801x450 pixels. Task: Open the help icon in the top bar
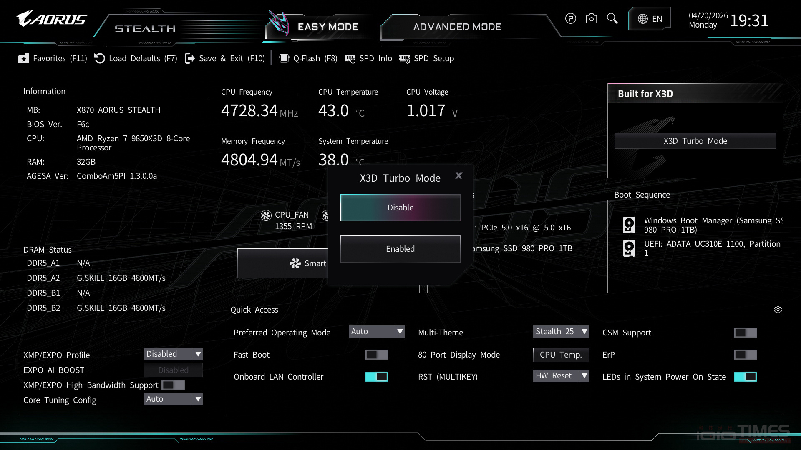pos(570,18)
